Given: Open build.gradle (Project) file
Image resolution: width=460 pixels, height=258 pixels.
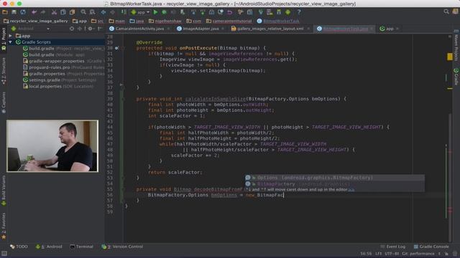Looking at the screenshot, I should (x=64, y=49).
